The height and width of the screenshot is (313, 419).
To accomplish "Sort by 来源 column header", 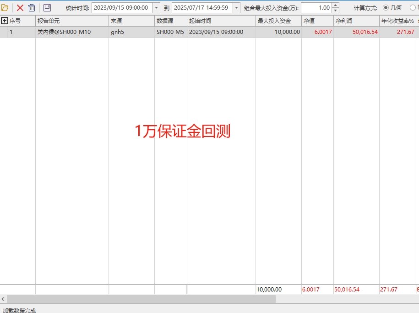I will point(132,21).
